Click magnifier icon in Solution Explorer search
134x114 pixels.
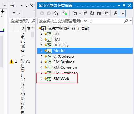click(x=126, y=21)
